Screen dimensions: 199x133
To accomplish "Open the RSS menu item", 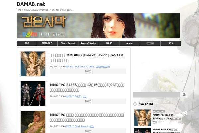I will tap(171, 43).
